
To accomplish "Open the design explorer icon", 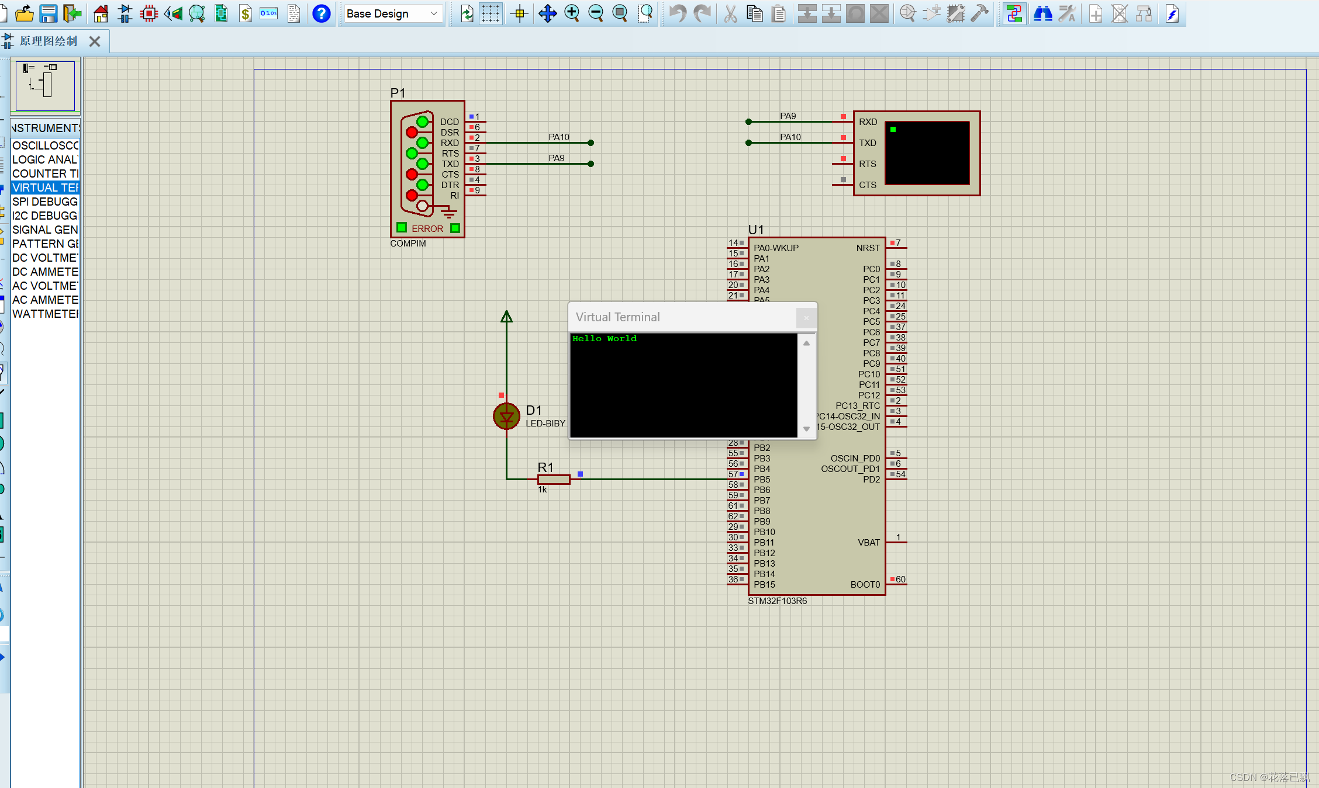I will tap(1014, 13).
